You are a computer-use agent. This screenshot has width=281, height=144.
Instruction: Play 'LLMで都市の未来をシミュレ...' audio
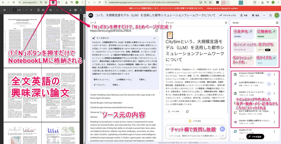(x=269, y=84)
